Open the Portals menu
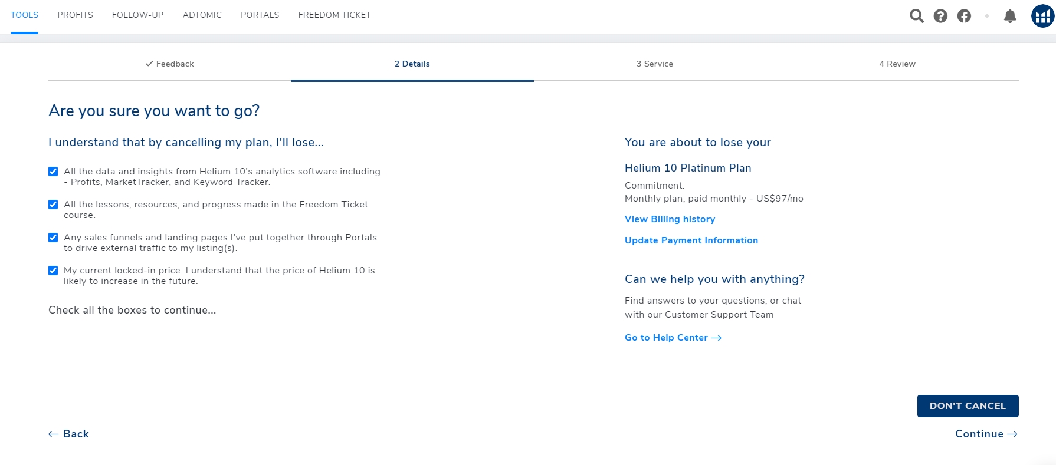1056x465 pixels. [260, 15]
